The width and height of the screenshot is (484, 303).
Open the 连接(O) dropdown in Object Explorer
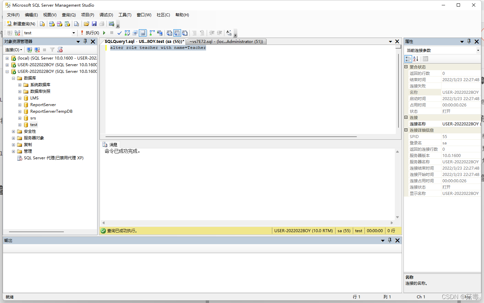[14, 50]
